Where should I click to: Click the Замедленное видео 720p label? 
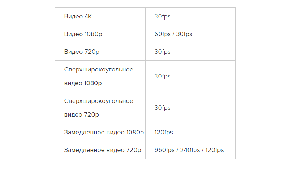click(103, 150)
